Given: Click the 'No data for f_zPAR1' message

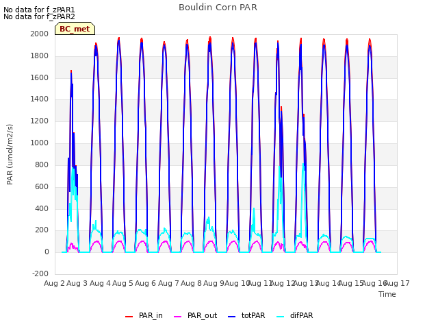Looking at the screenshot, I should pyautogui.click(x=39, y=10).
